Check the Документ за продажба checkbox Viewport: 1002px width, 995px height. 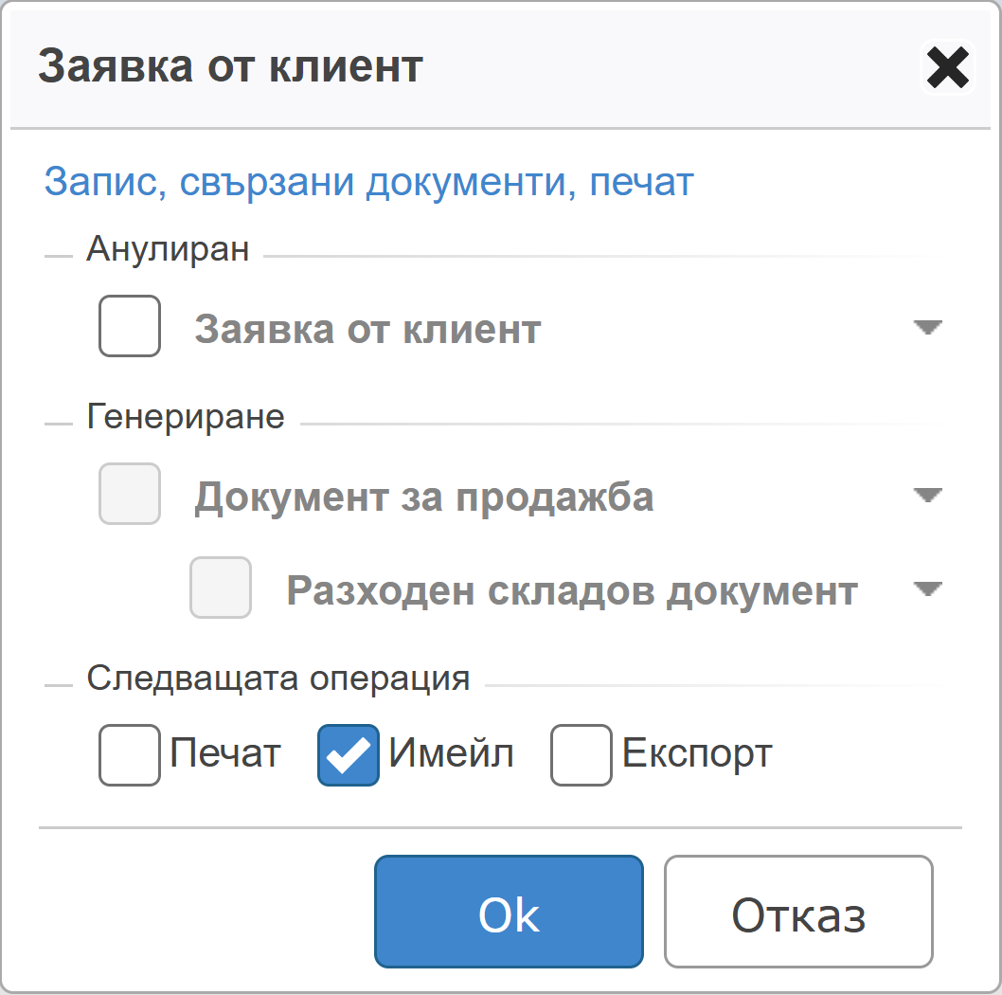pyautogui.click(x=130, y=495)
